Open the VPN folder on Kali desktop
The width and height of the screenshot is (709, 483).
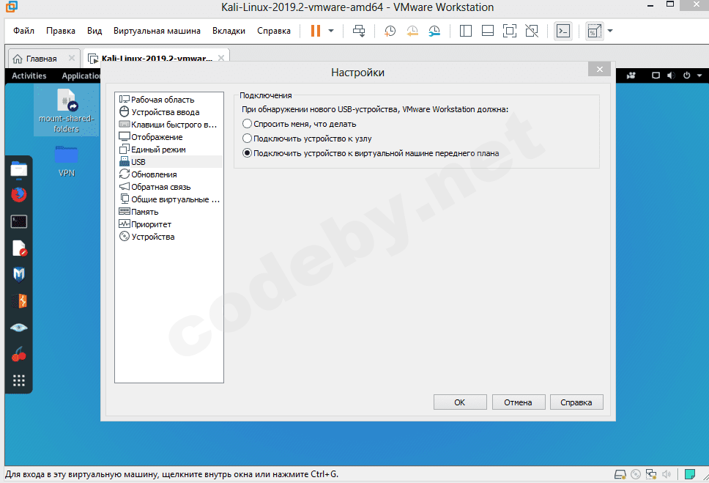pos(67,161)
